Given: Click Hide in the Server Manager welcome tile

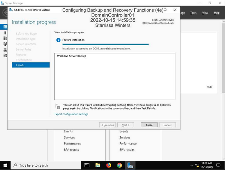Looking at the screenshot, I should [x=210, y=87].
